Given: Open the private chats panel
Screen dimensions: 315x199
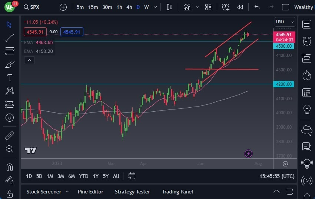Looking at the screenshot, I should coord(306,146).
